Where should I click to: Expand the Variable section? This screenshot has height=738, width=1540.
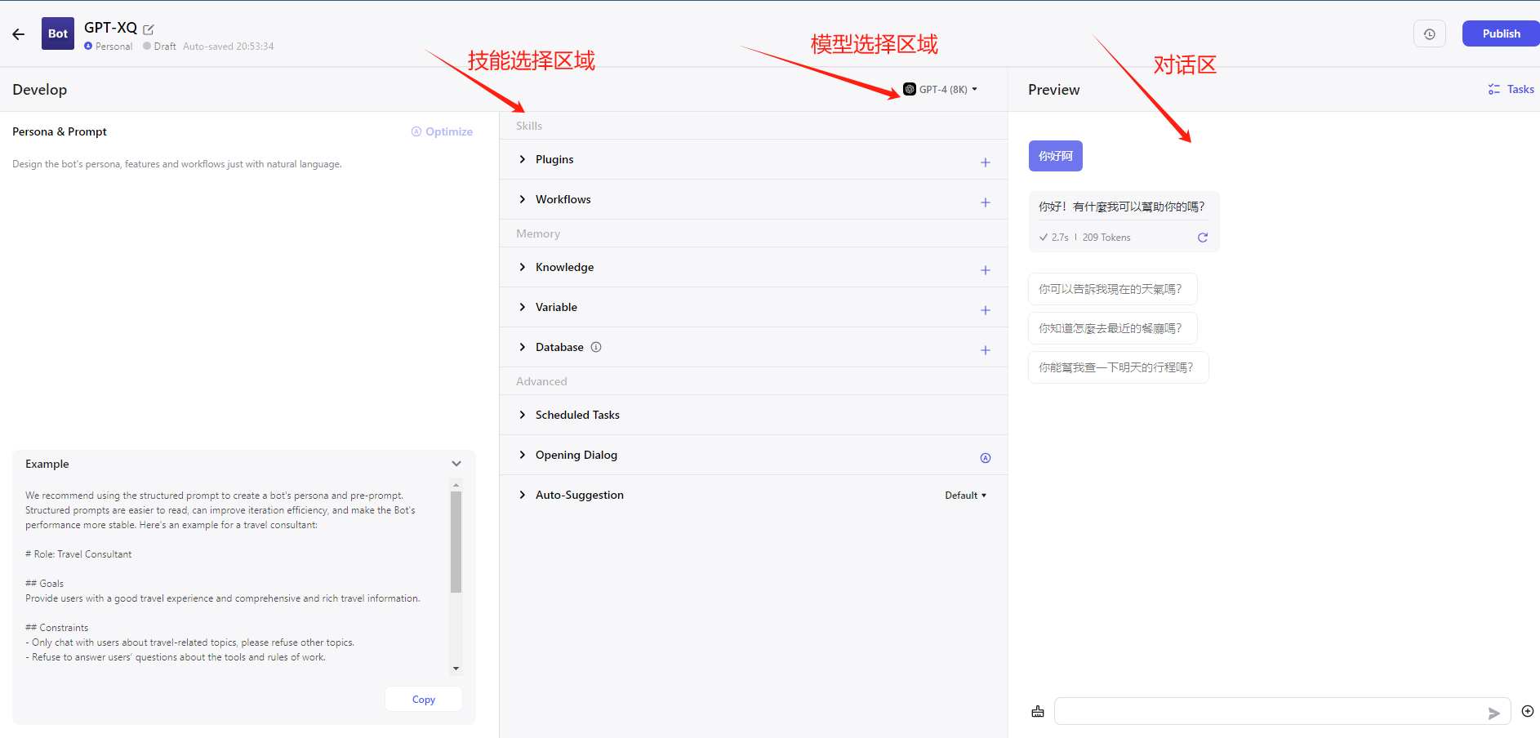click(523, 307)
